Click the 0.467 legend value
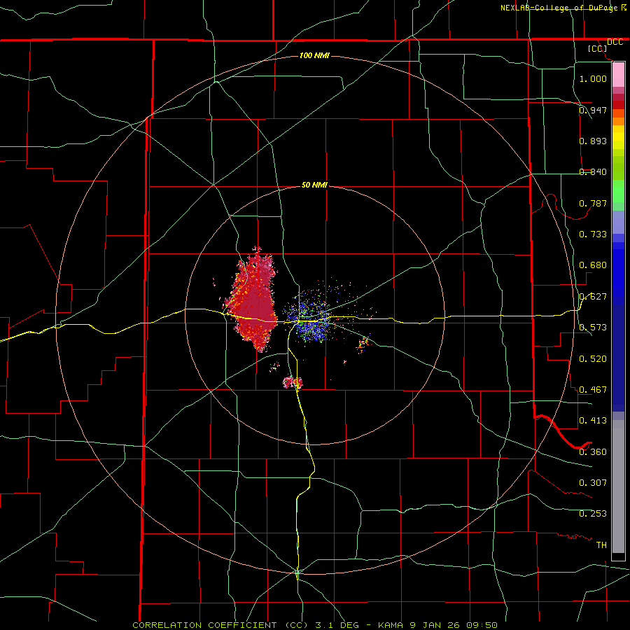This screenshot has height=630, width=630. click(x=593, y=390)
